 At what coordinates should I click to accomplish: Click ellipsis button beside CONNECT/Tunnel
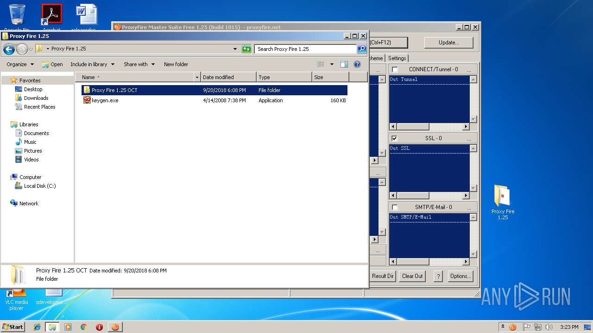(x=469, y=69)
